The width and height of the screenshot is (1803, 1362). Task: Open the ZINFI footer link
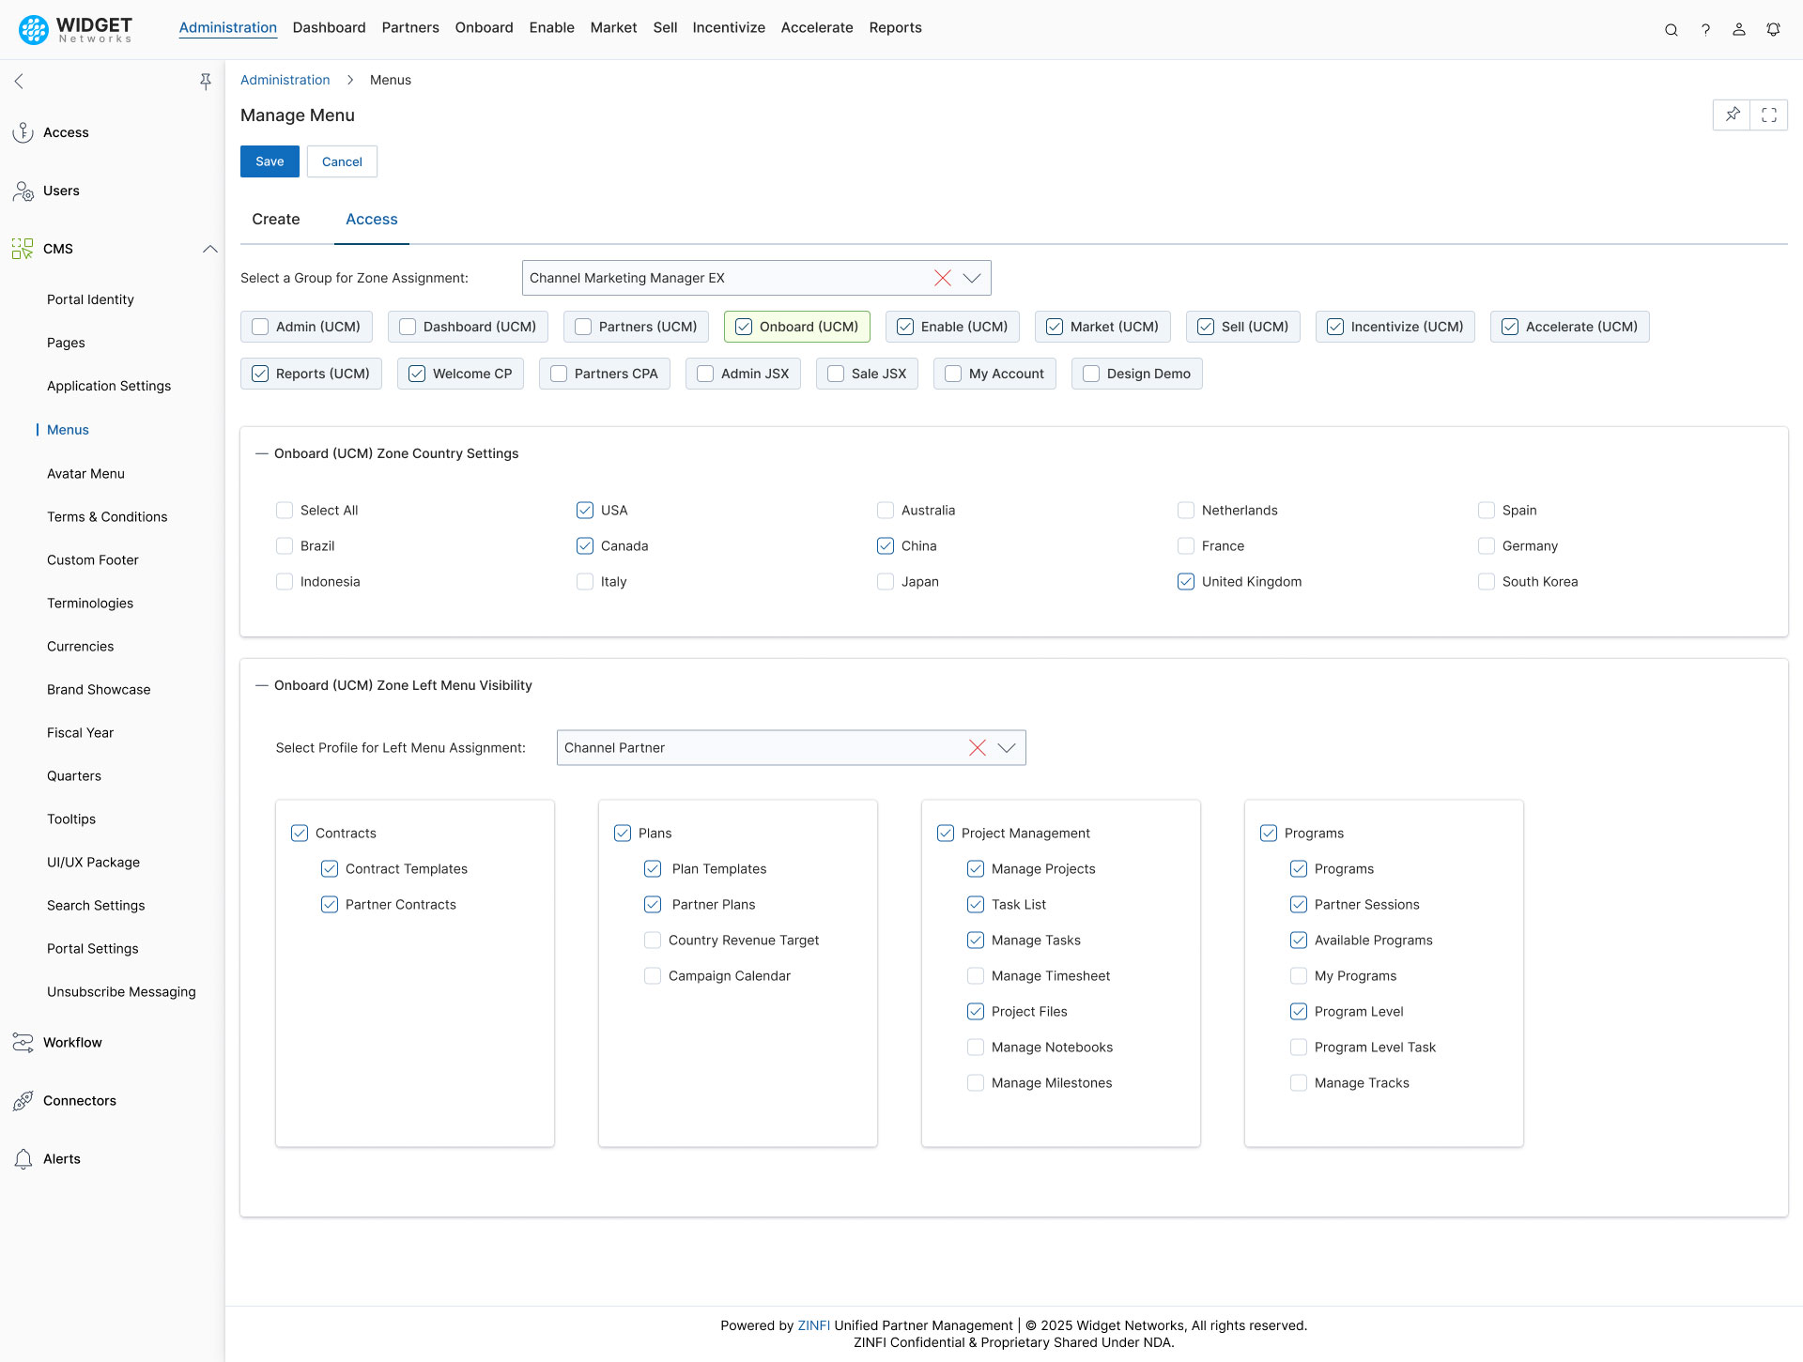click(x=813, y=1325)
